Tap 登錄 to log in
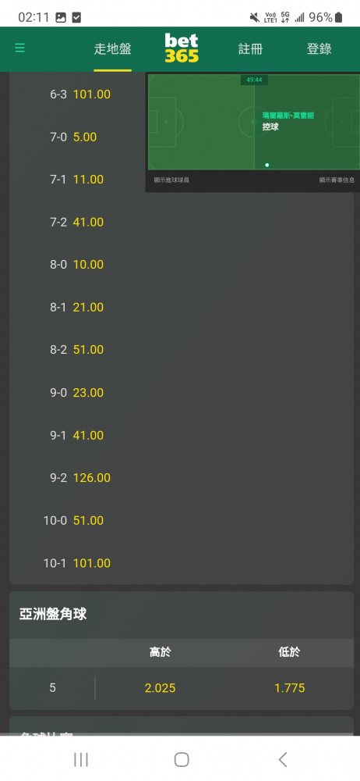360x781 pixels. point(319,49)
